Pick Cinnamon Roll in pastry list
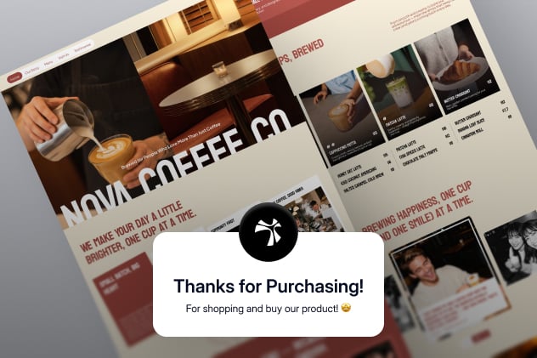This screenshot has height=358, width=537. (x=472, y=134)
